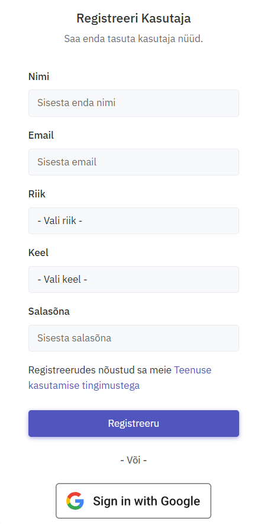Open the Teenuse terms link
264x524 pixels.
coord(192,370)
